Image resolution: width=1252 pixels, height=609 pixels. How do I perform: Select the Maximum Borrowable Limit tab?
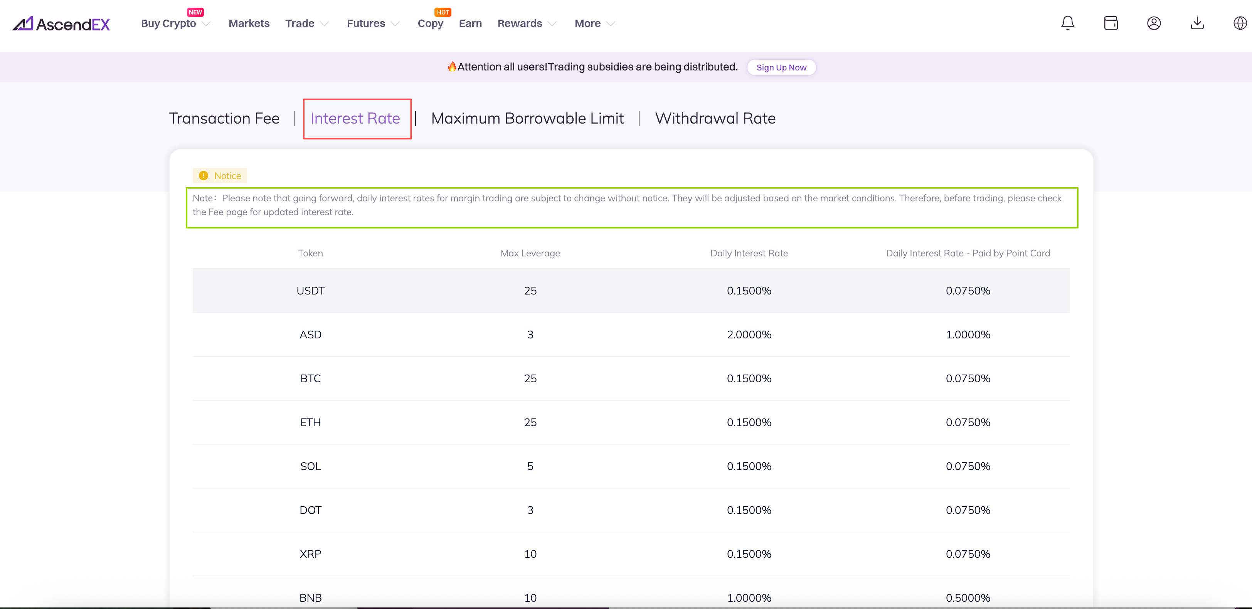tap(527, 119)
